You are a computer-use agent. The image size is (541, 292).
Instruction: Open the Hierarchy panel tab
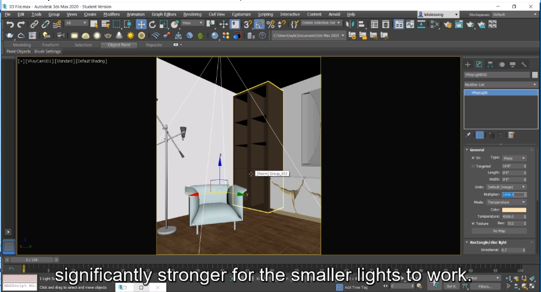(x=490, y=64)
